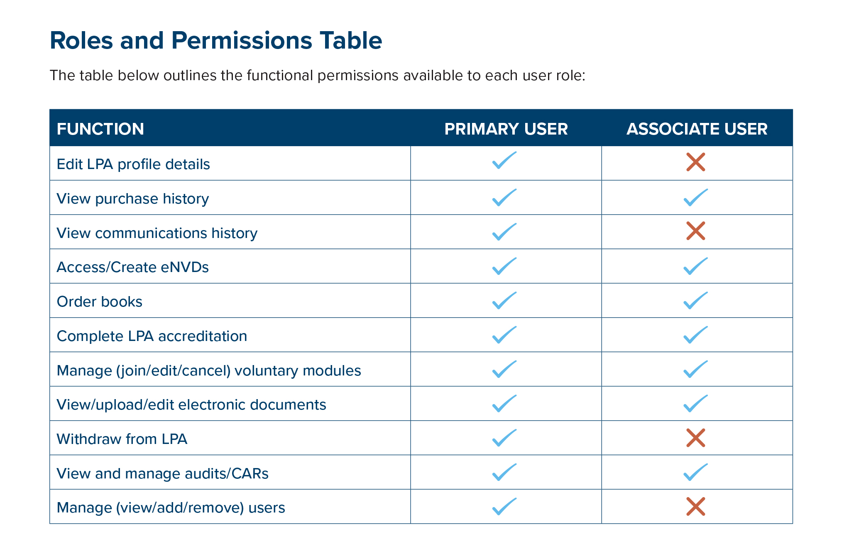Click Associate User checkmark for View purchase history
849x559 pixels.
pos(695,198)
